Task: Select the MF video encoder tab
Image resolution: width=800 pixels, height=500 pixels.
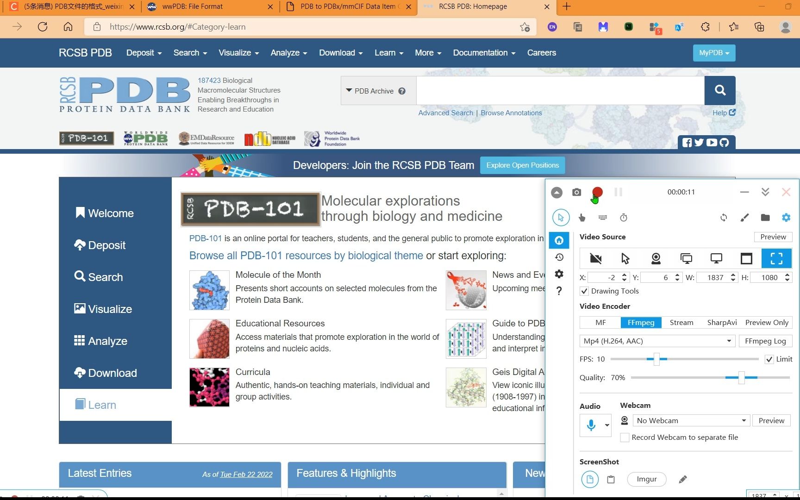Action: [600, 323]
